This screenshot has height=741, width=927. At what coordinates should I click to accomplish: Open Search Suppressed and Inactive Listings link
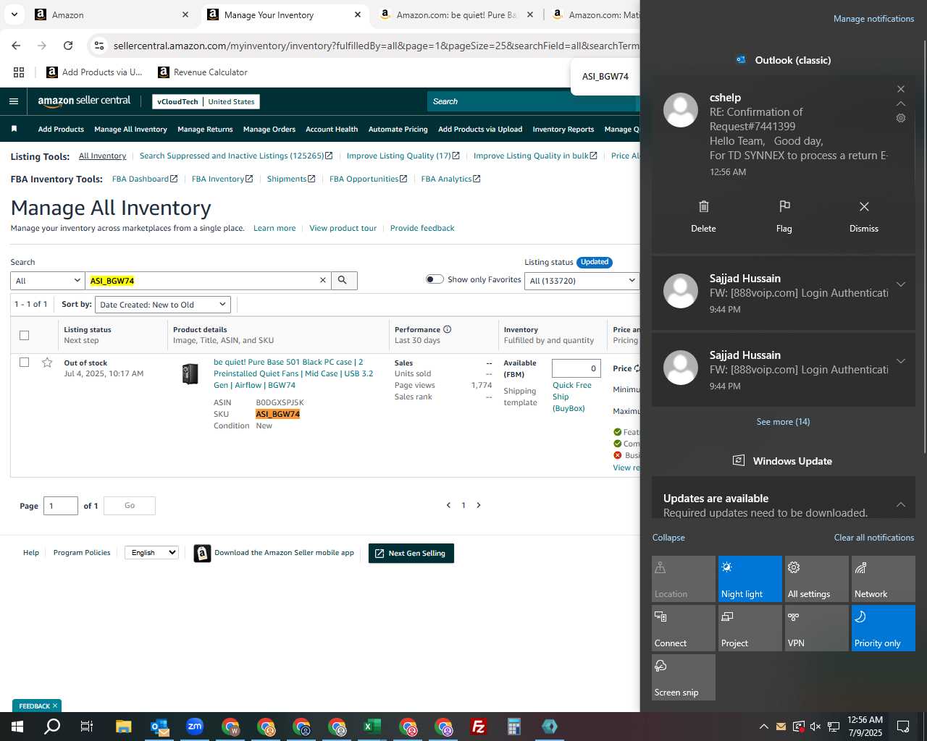pyautogui.click(x=236, y=156)
